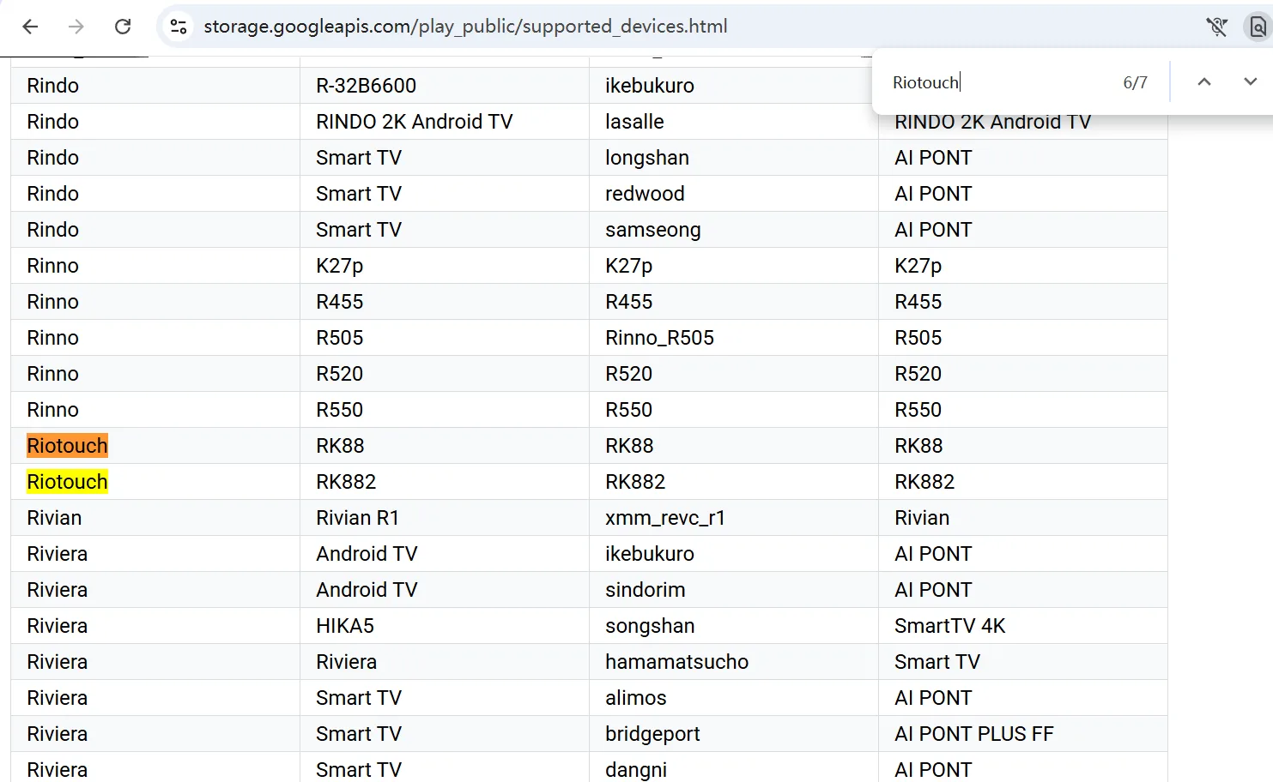Go back to the previous page
The width and height of the screenshot is (1273, 782).
[30, 27]
